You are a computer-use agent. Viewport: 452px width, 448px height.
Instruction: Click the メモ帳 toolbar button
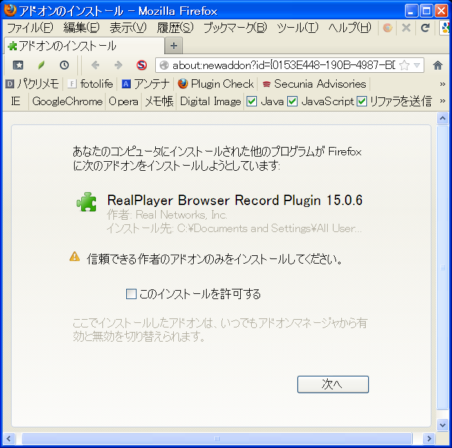[x=159, y=101]
